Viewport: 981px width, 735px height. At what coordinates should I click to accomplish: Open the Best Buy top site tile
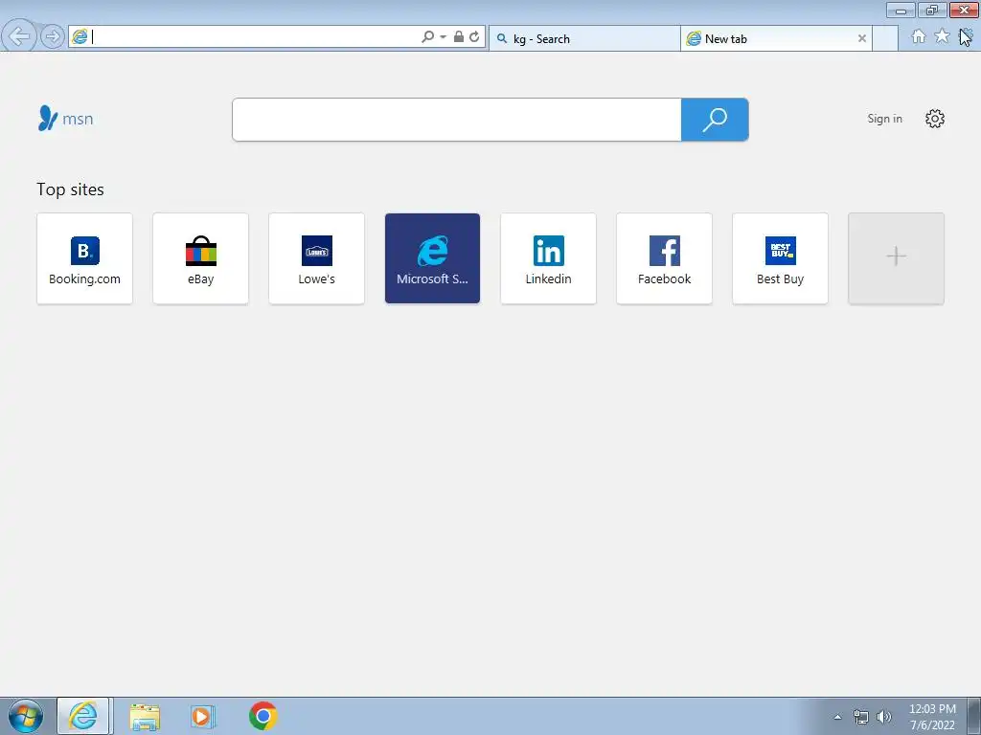coord(780,258)
